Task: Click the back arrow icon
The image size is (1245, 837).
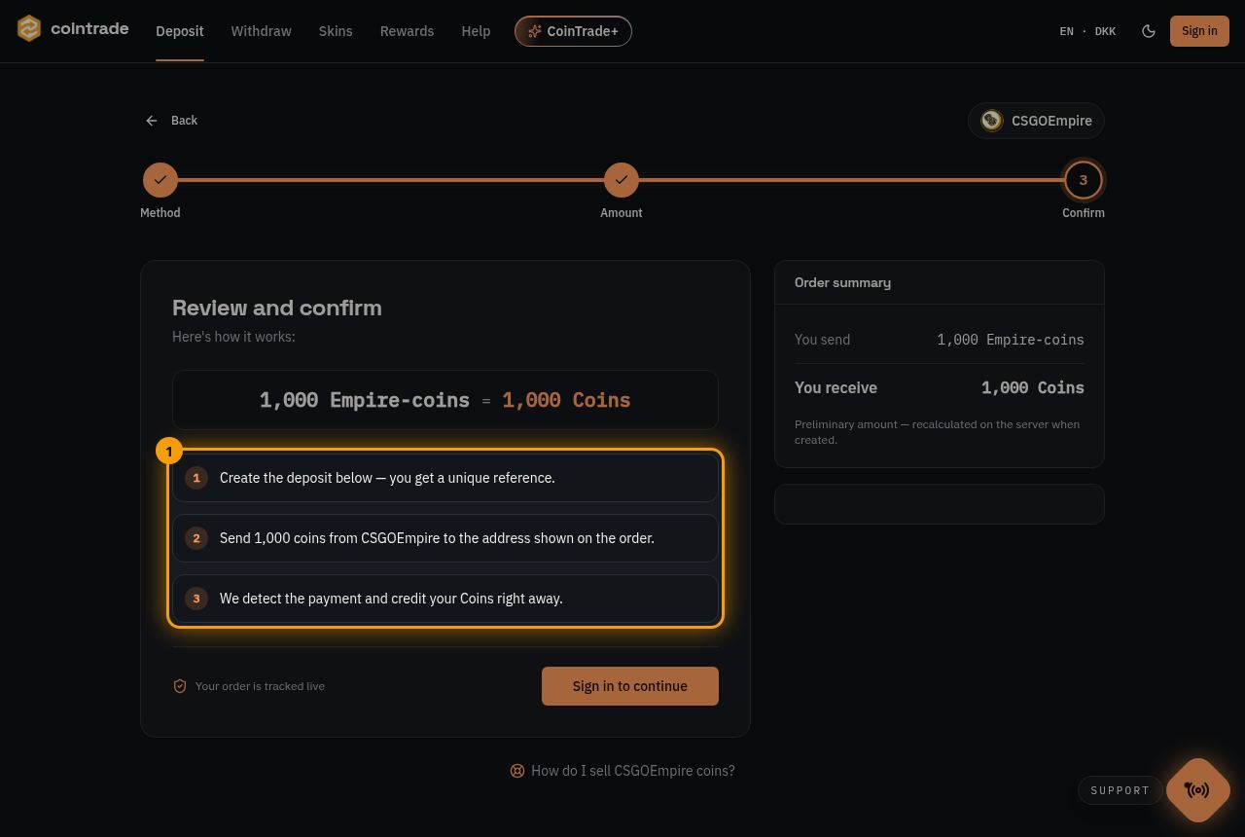Action: (152, 121)
